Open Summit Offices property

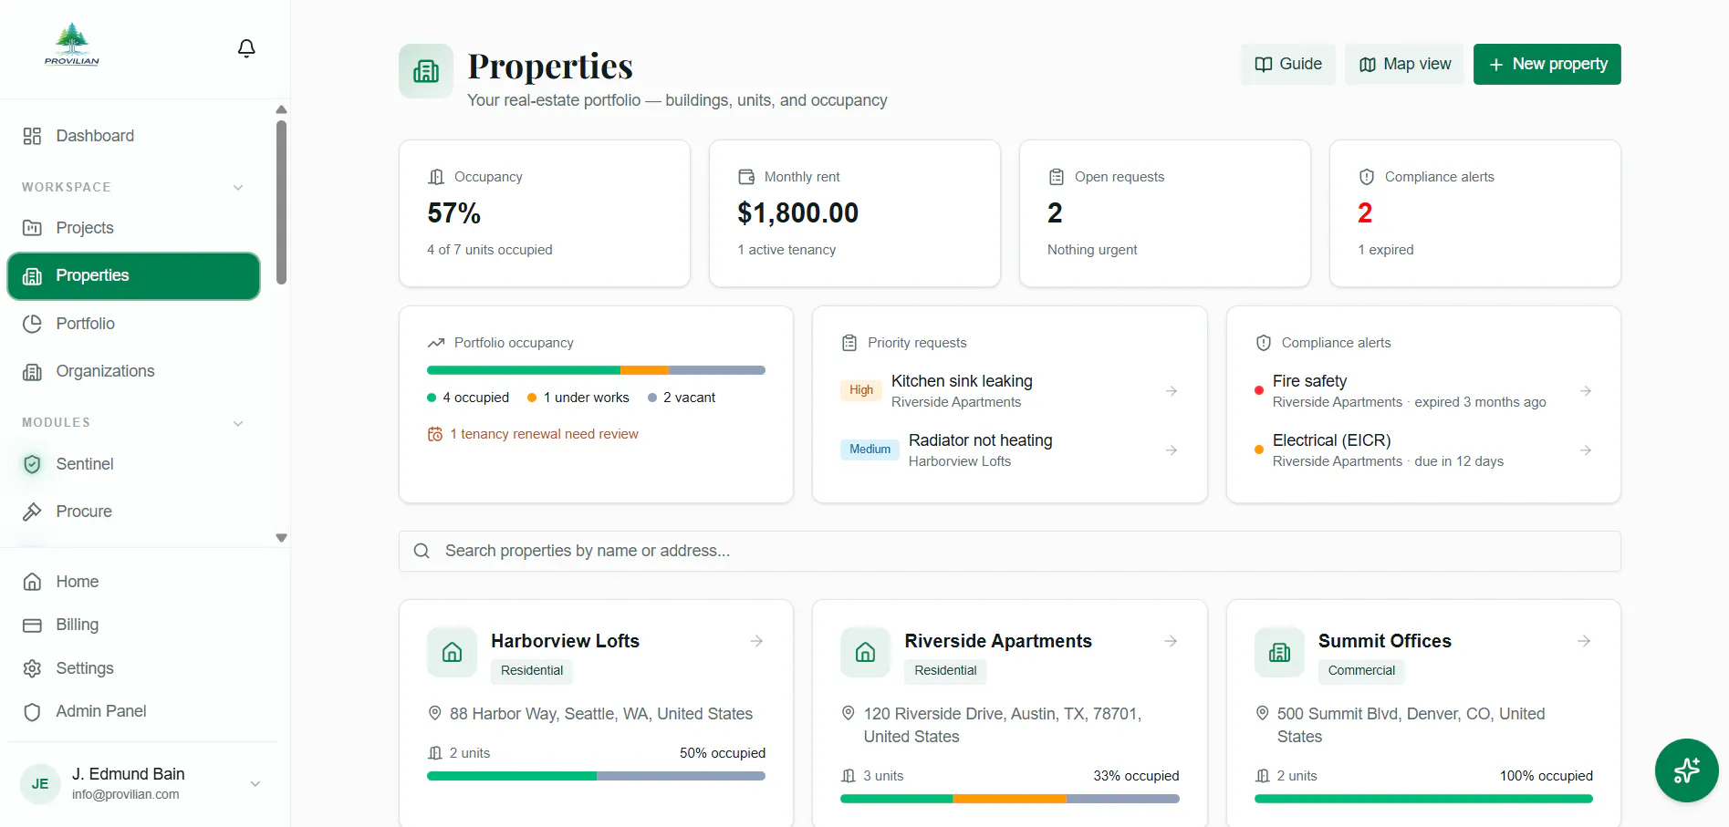1384,641
